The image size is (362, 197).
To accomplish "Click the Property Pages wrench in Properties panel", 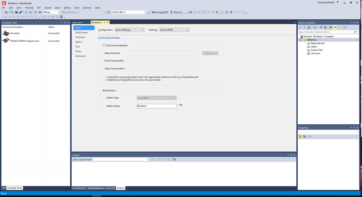I will pos(310,137).
